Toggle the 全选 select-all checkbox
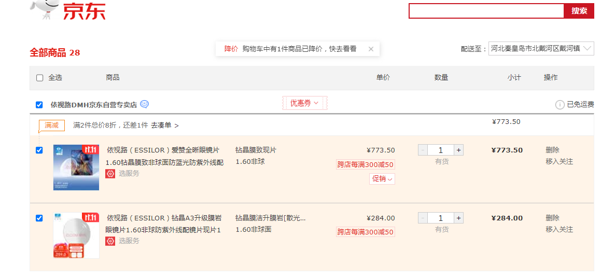615x279 pixels. [x=39, y=78]
